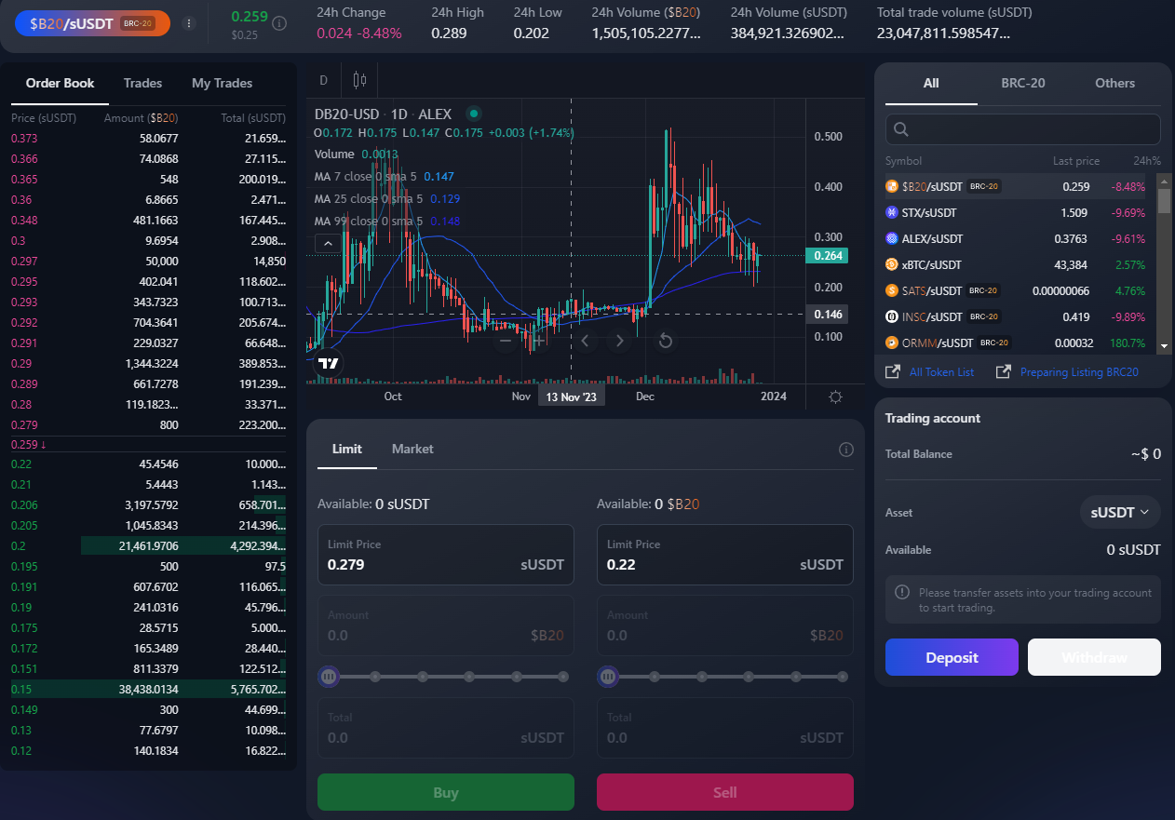The height and width of the screenshot is (820, 1175).
Task: Switch to the Order Book tab
Action: tap(61, 83)
